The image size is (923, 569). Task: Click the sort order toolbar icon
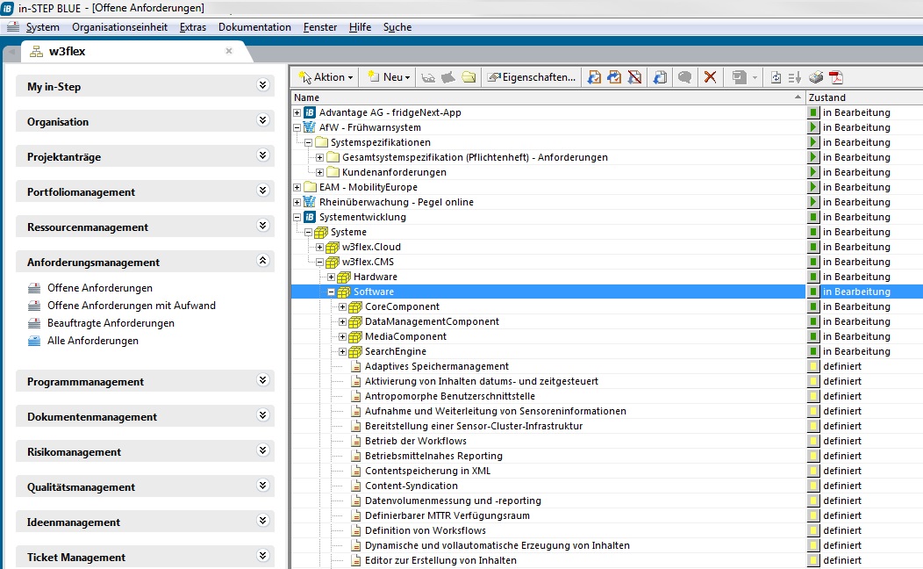click(x=795, y=77)
